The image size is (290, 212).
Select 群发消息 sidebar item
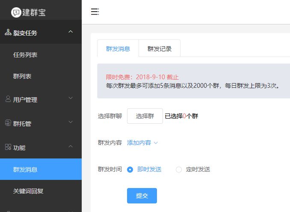tap(41, 169)
